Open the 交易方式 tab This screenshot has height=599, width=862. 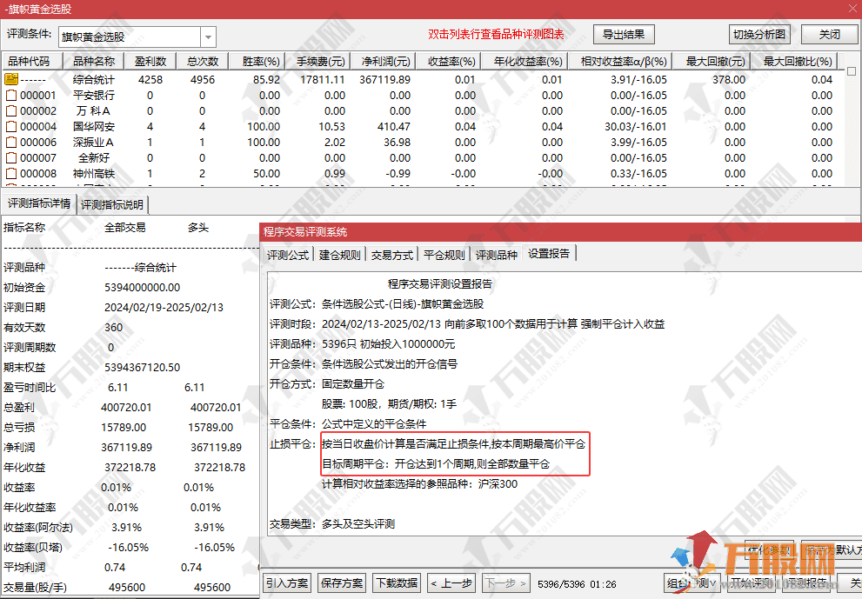tap(392, 255)
